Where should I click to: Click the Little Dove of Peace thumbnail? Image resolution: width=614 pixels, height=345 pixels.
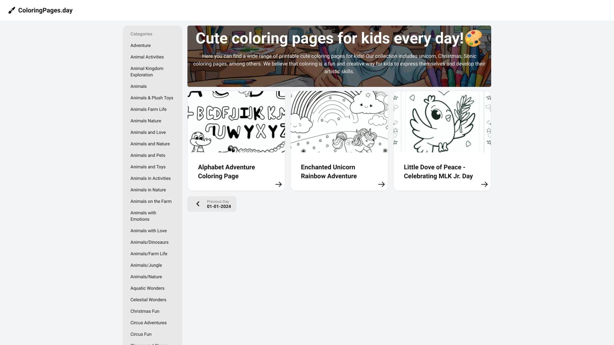coord(442,121)
